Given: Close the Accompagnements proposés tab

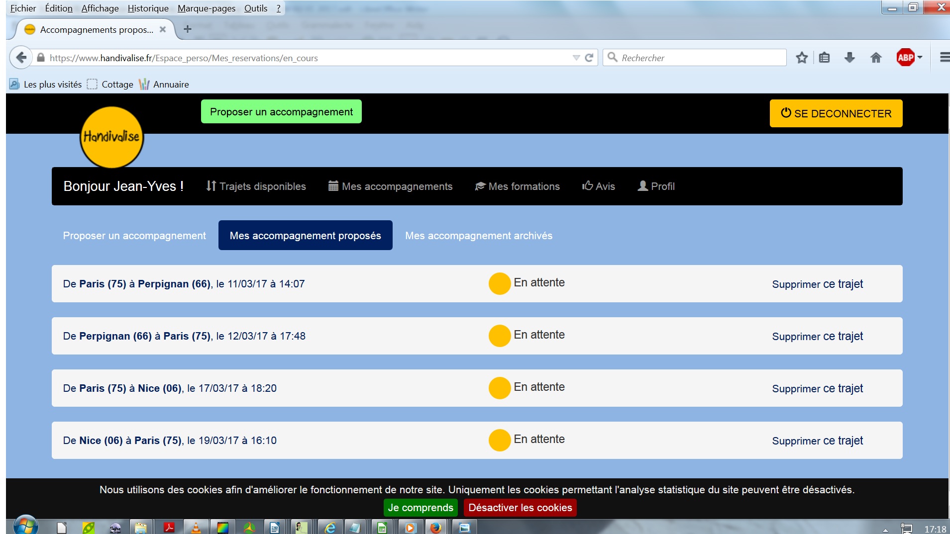Looking at the screenshot, I should click(x=162, y=29).
